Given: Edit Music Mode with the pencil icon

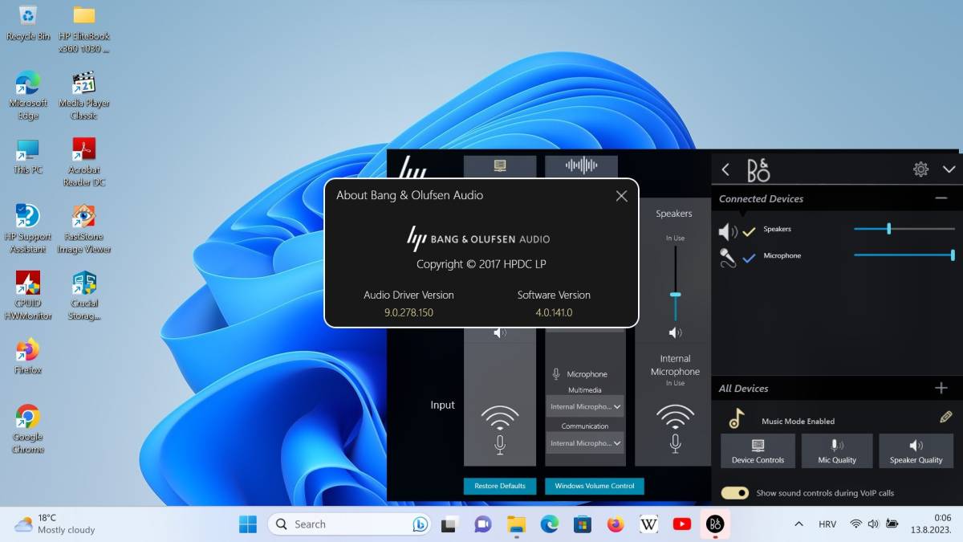Looking at the screenshot, I should point(945,418).
